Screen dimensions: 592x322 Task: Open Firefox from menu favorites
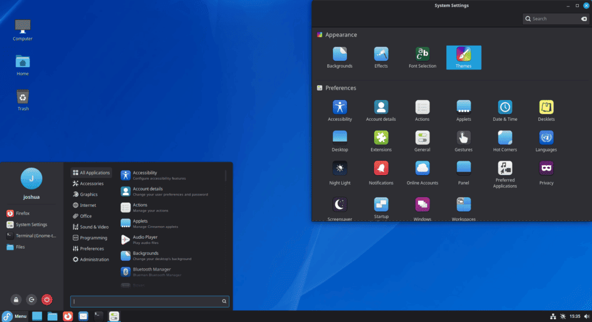point(32,213)
